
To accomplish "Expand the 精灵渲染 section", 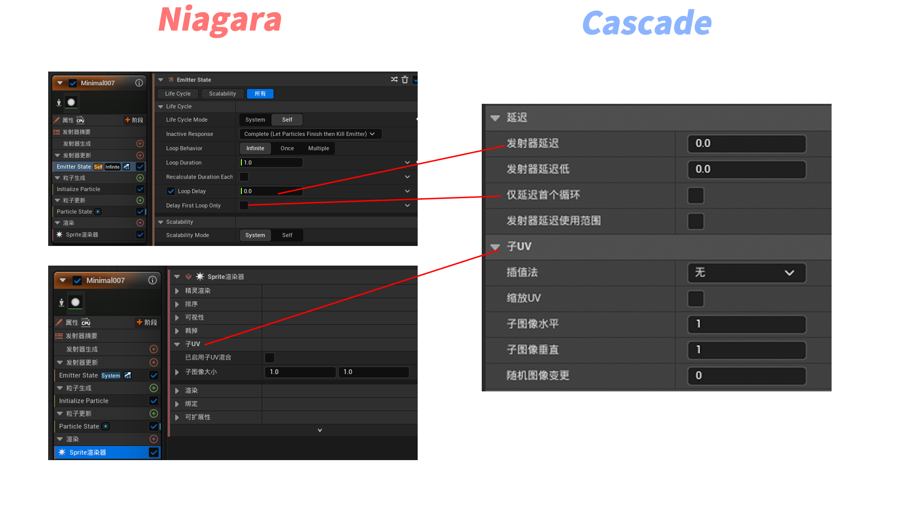I will click(177, 291).
